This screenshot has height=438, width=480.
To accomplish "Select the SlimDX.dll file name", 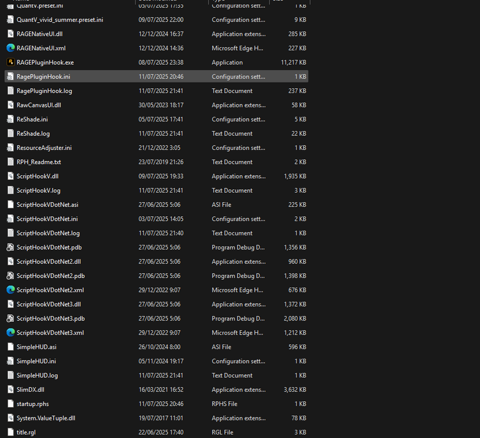I will 30,390.
